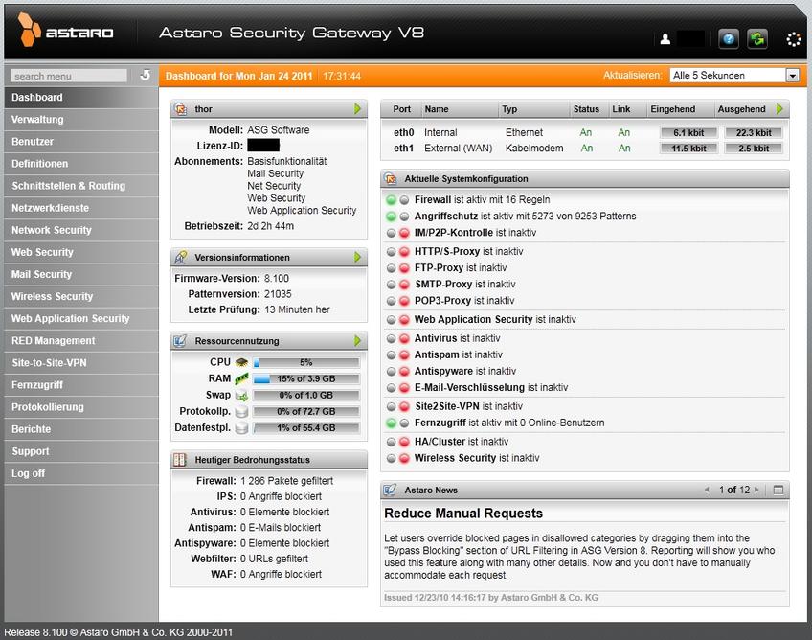Click the CPU chip icon
Viewport: 812px width, 640px height.
(x=241, y=362)
